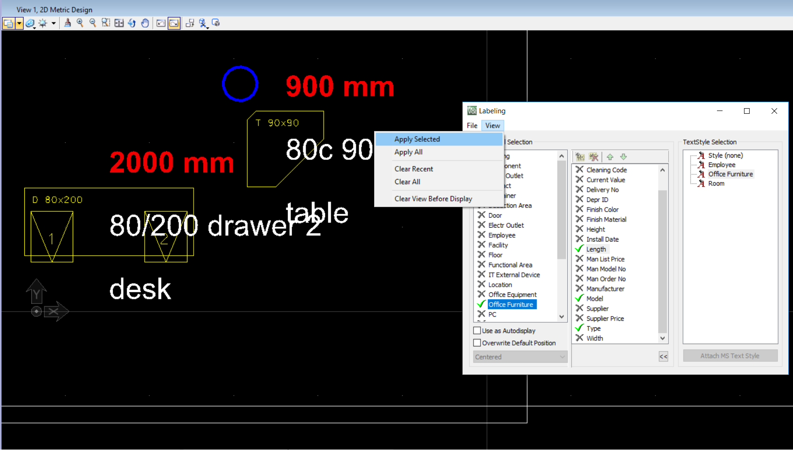Click the View Previous icon
Screen dimensions: 793x450
(x=161, y=23)
